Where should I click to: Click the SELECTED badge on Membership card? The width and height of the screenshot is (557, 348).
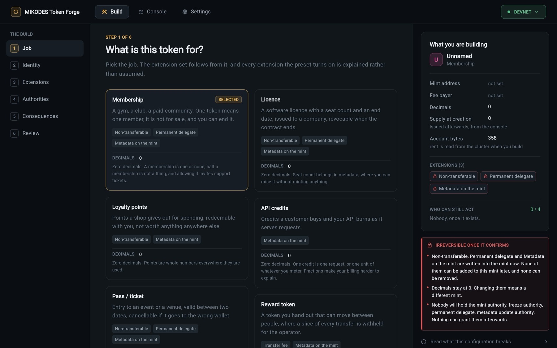tap(228, 100)
